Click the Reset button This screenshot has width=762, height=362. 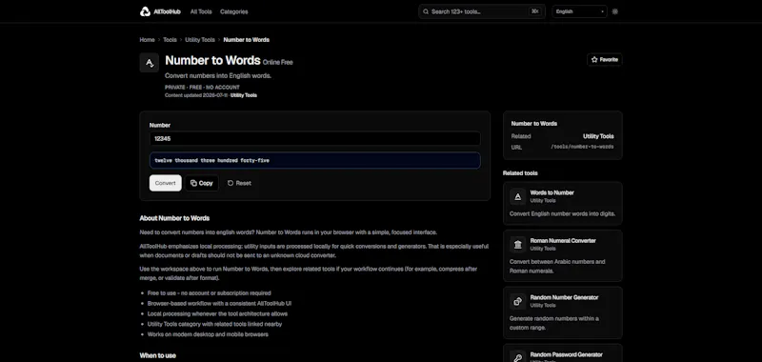[239, 183]
